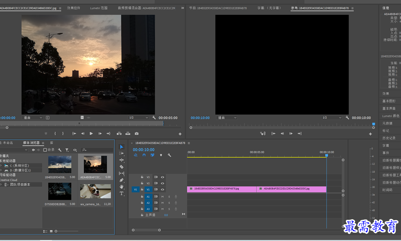Open media browser view eye icon

75,150
